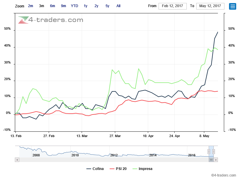
Task: Select the 2y zoom range
Action: tap(96, 6)
